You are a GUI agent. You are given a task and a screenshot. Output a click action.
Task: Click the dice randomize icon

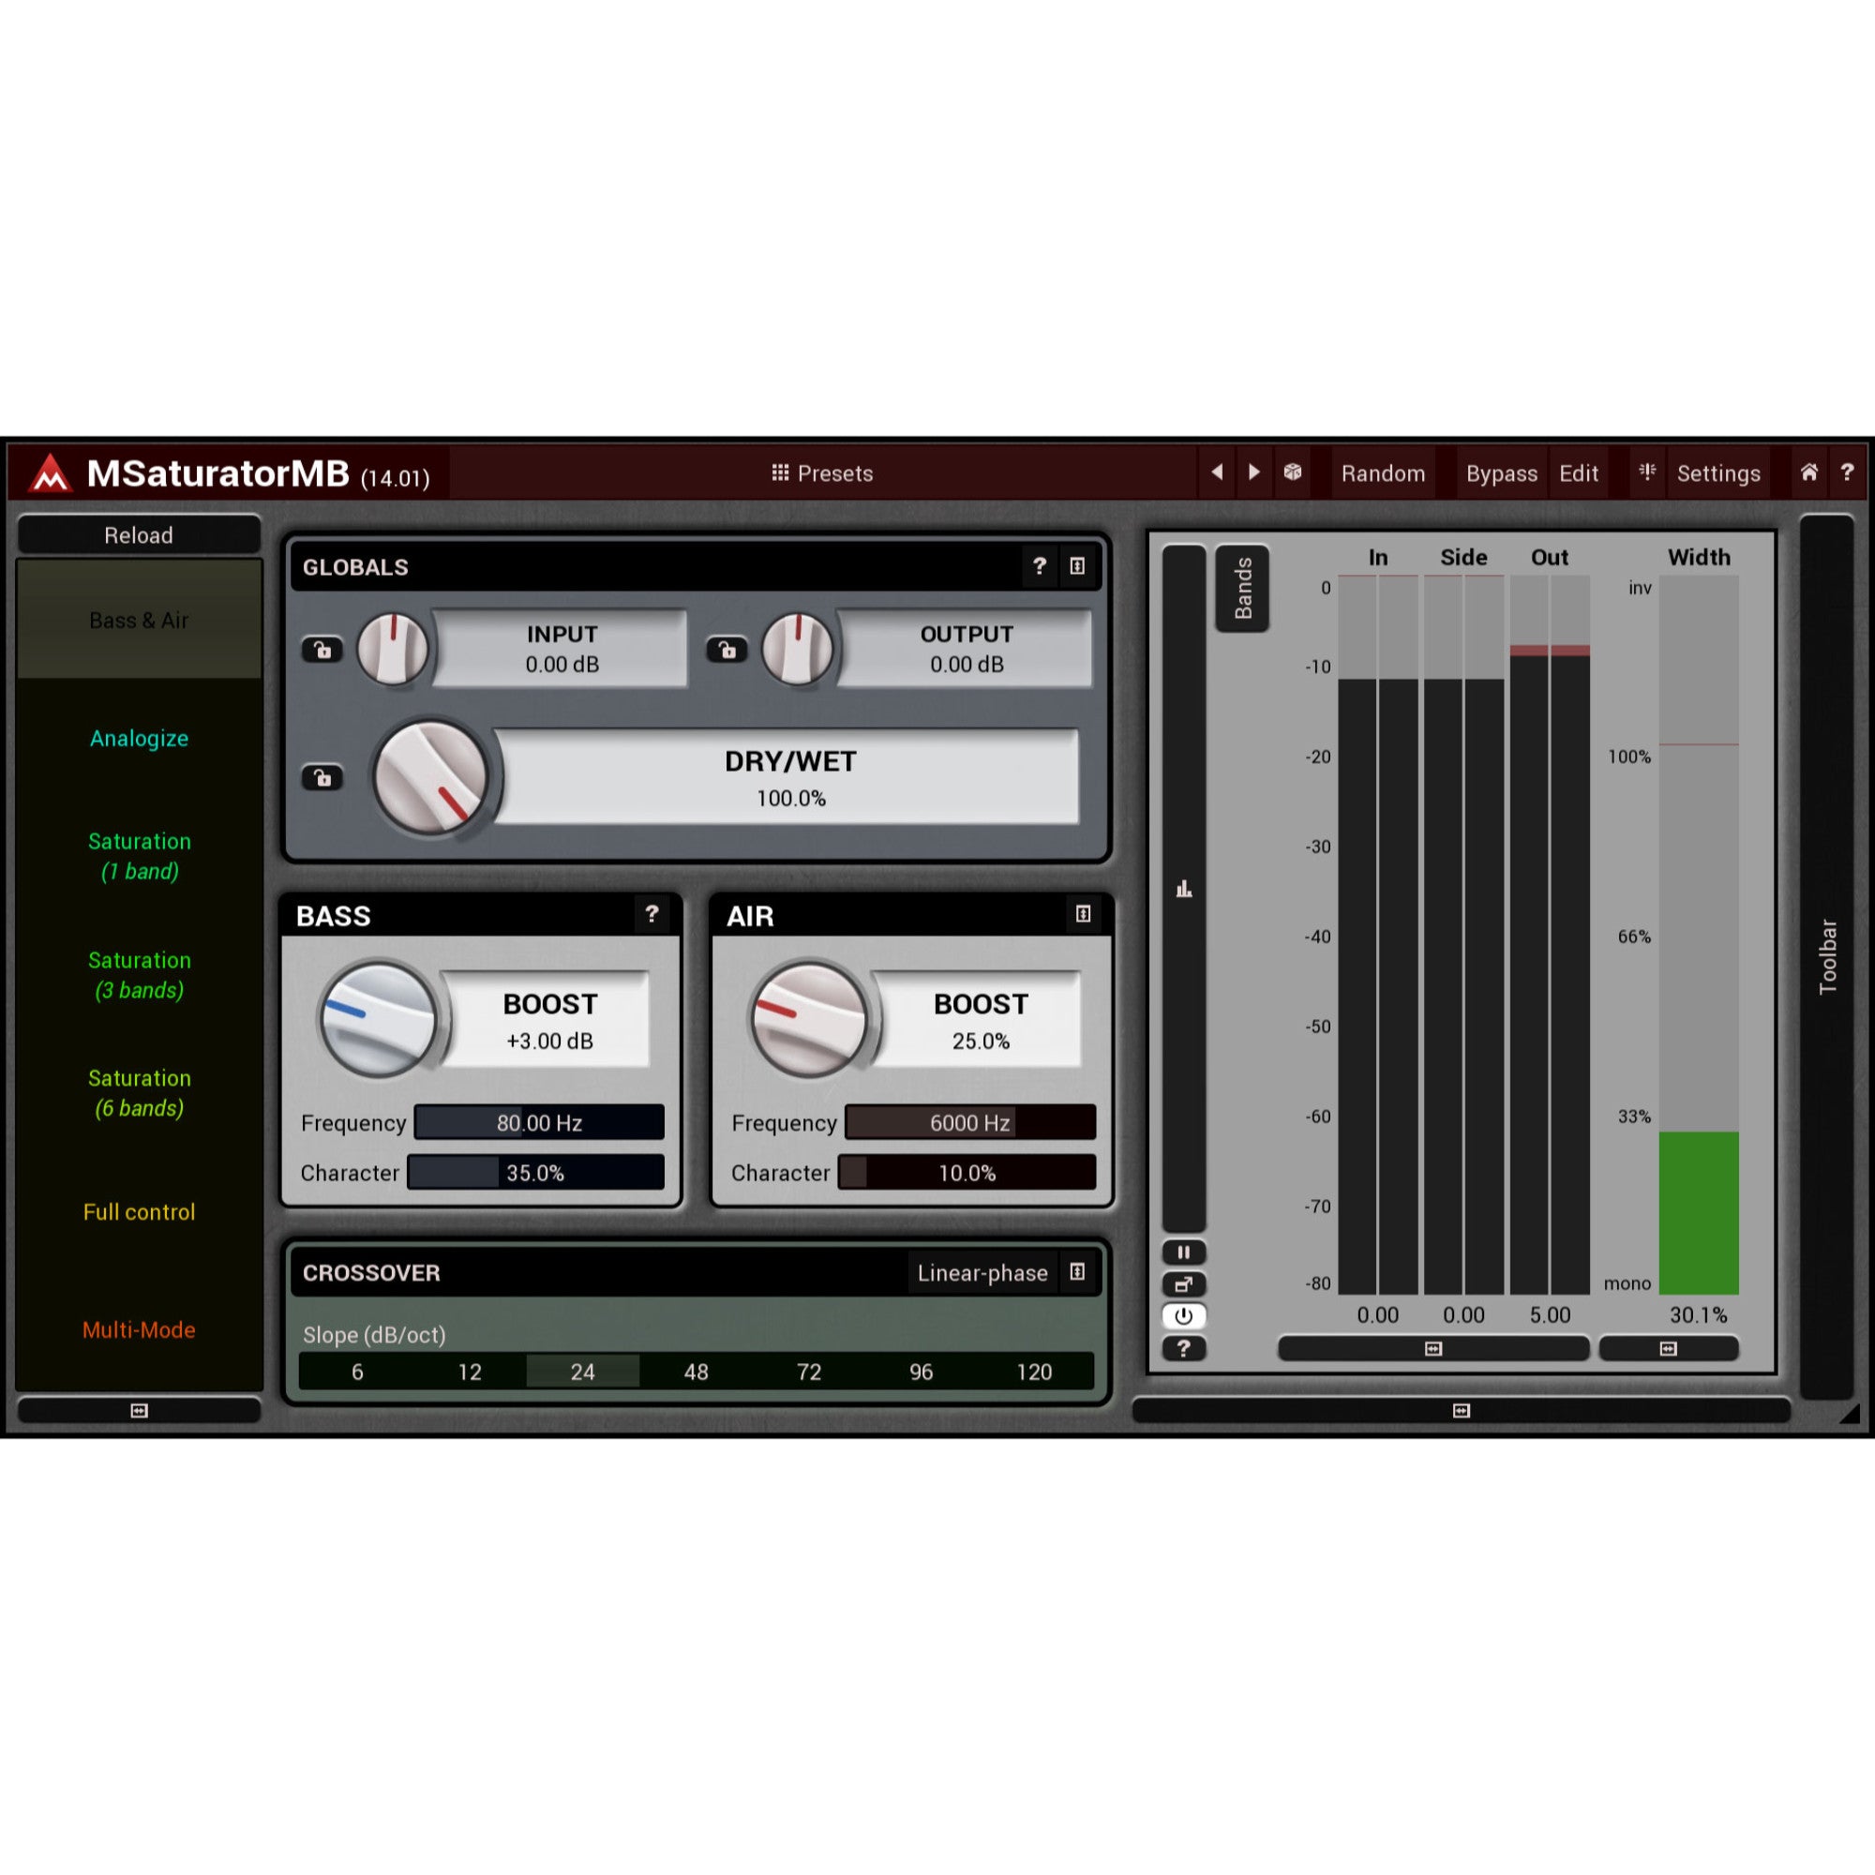1293,472
